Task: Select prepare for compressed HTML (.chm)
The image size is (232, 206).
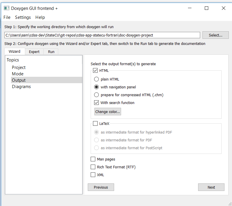Action: tap(96, 95)
